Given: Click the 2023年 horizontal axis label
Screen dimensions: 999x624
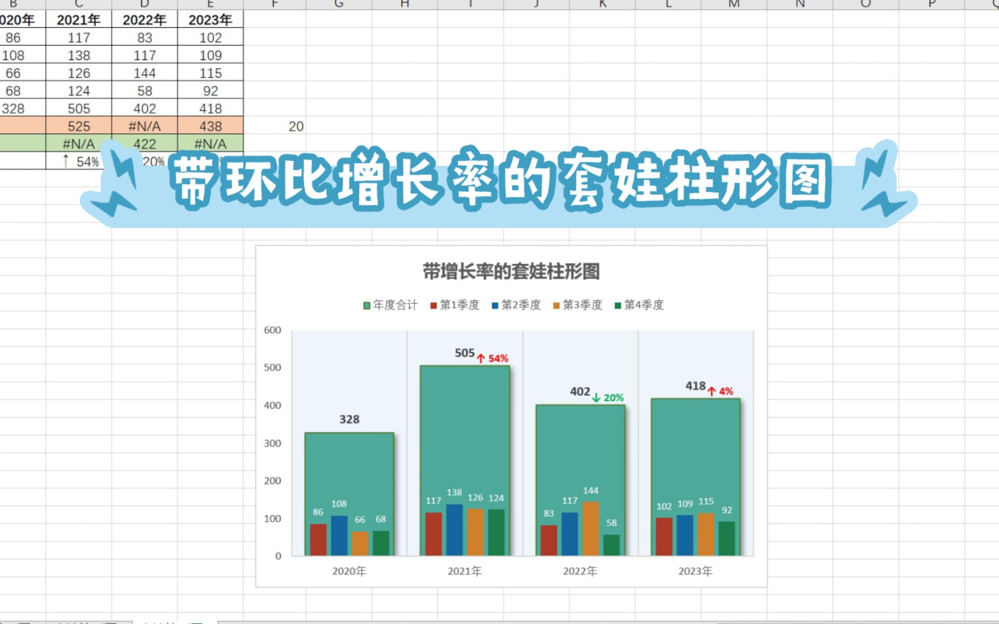Looking at the screenshot, I should click(695, 571).
